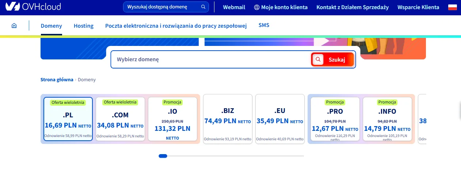The image size is (461, 172).
Task: Open Moje konto klienta
Action: pos(284,7)
